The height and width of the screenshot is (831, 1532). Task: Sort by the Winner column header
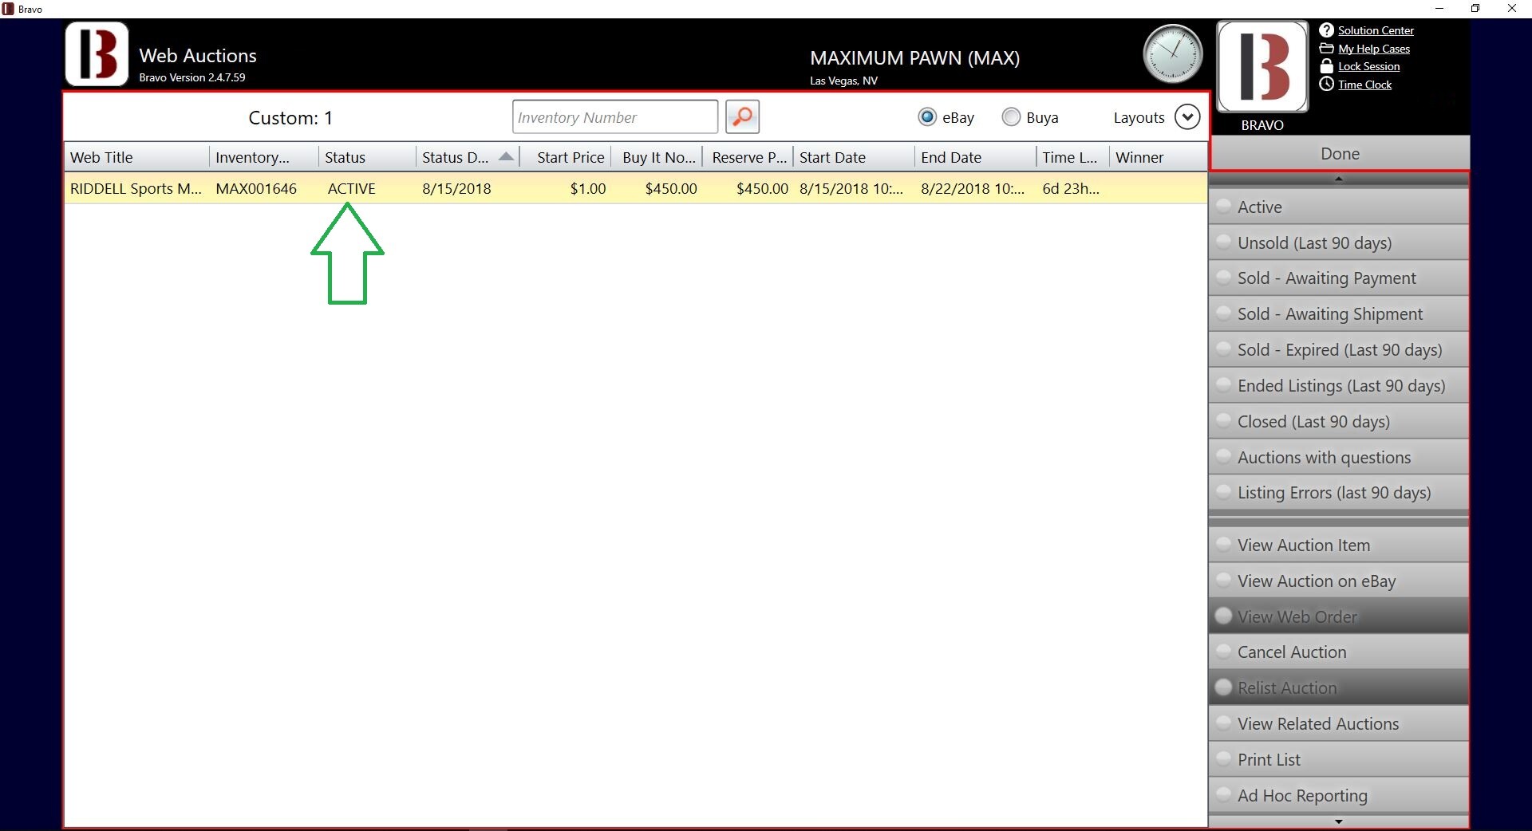[x=1158, y=157]
